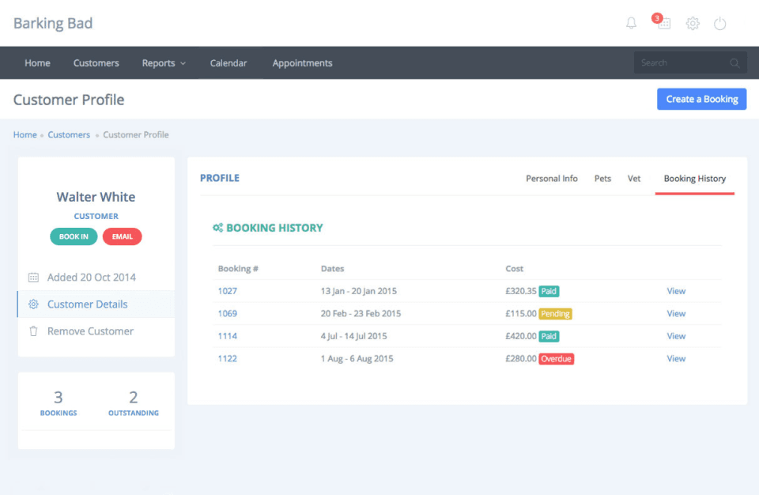View the overdue booking 1122
This screenshot has width=759, height=495.
coord(676,358)
